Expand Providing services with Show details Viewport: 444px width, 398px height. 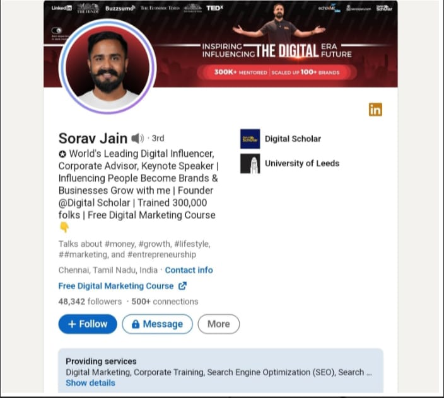coord(90,383)
